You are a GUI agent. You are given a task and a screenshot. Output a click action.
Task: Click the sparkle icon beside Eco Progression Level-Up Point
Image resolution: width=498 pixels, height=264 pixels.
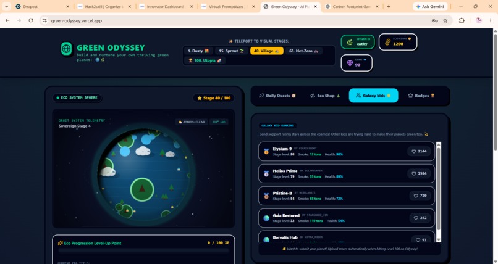point(61,243)
